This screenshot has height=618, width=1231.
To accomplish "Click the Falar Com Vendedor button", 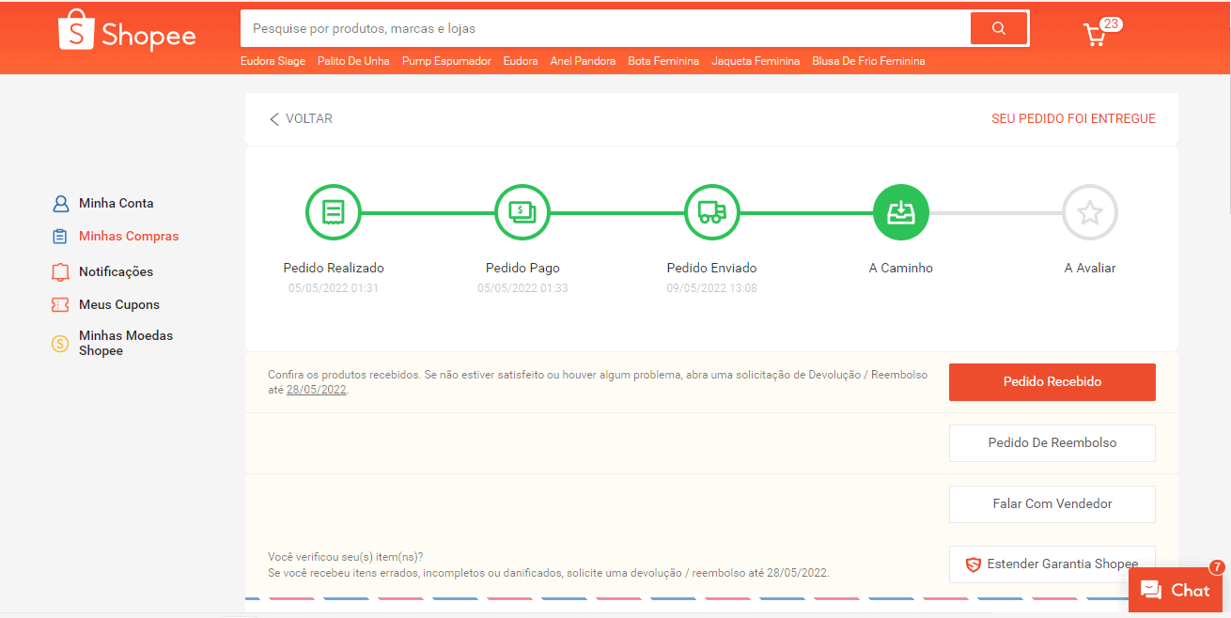I will (x=1052, y=504).
